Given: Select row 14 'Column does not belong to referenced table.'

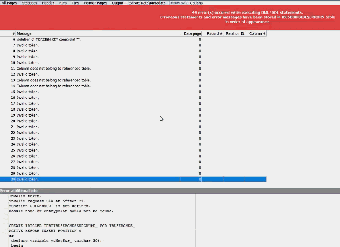Looking at the screenshot, I should point(133,86).
